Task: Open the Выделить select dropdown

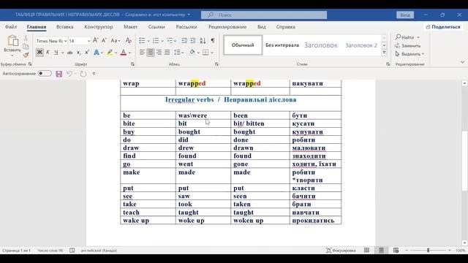Action: (x=409, y=54)
